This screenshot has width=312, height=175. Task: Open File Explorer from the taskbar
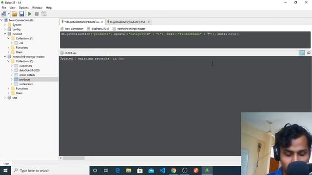coord(129,171)
